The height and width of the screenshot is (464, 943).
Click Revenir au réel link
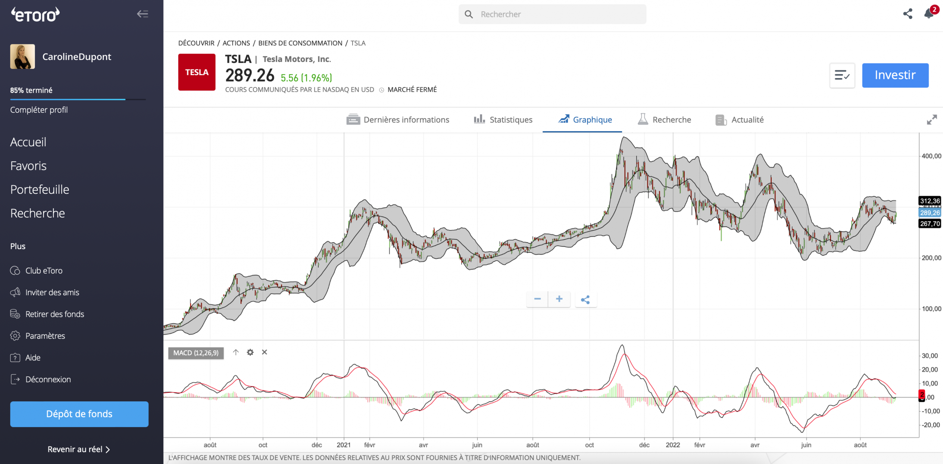tap(75, 449)
